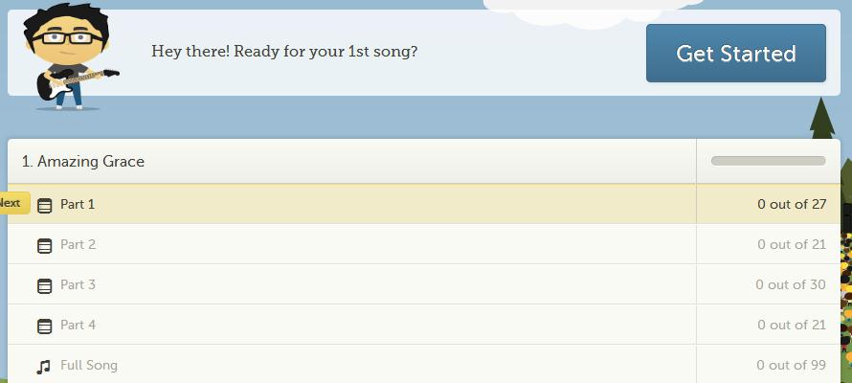Open the Full Song lesson label
Image resolution: width=852 pixels, height=383 pixels.
tap(89, 365)
